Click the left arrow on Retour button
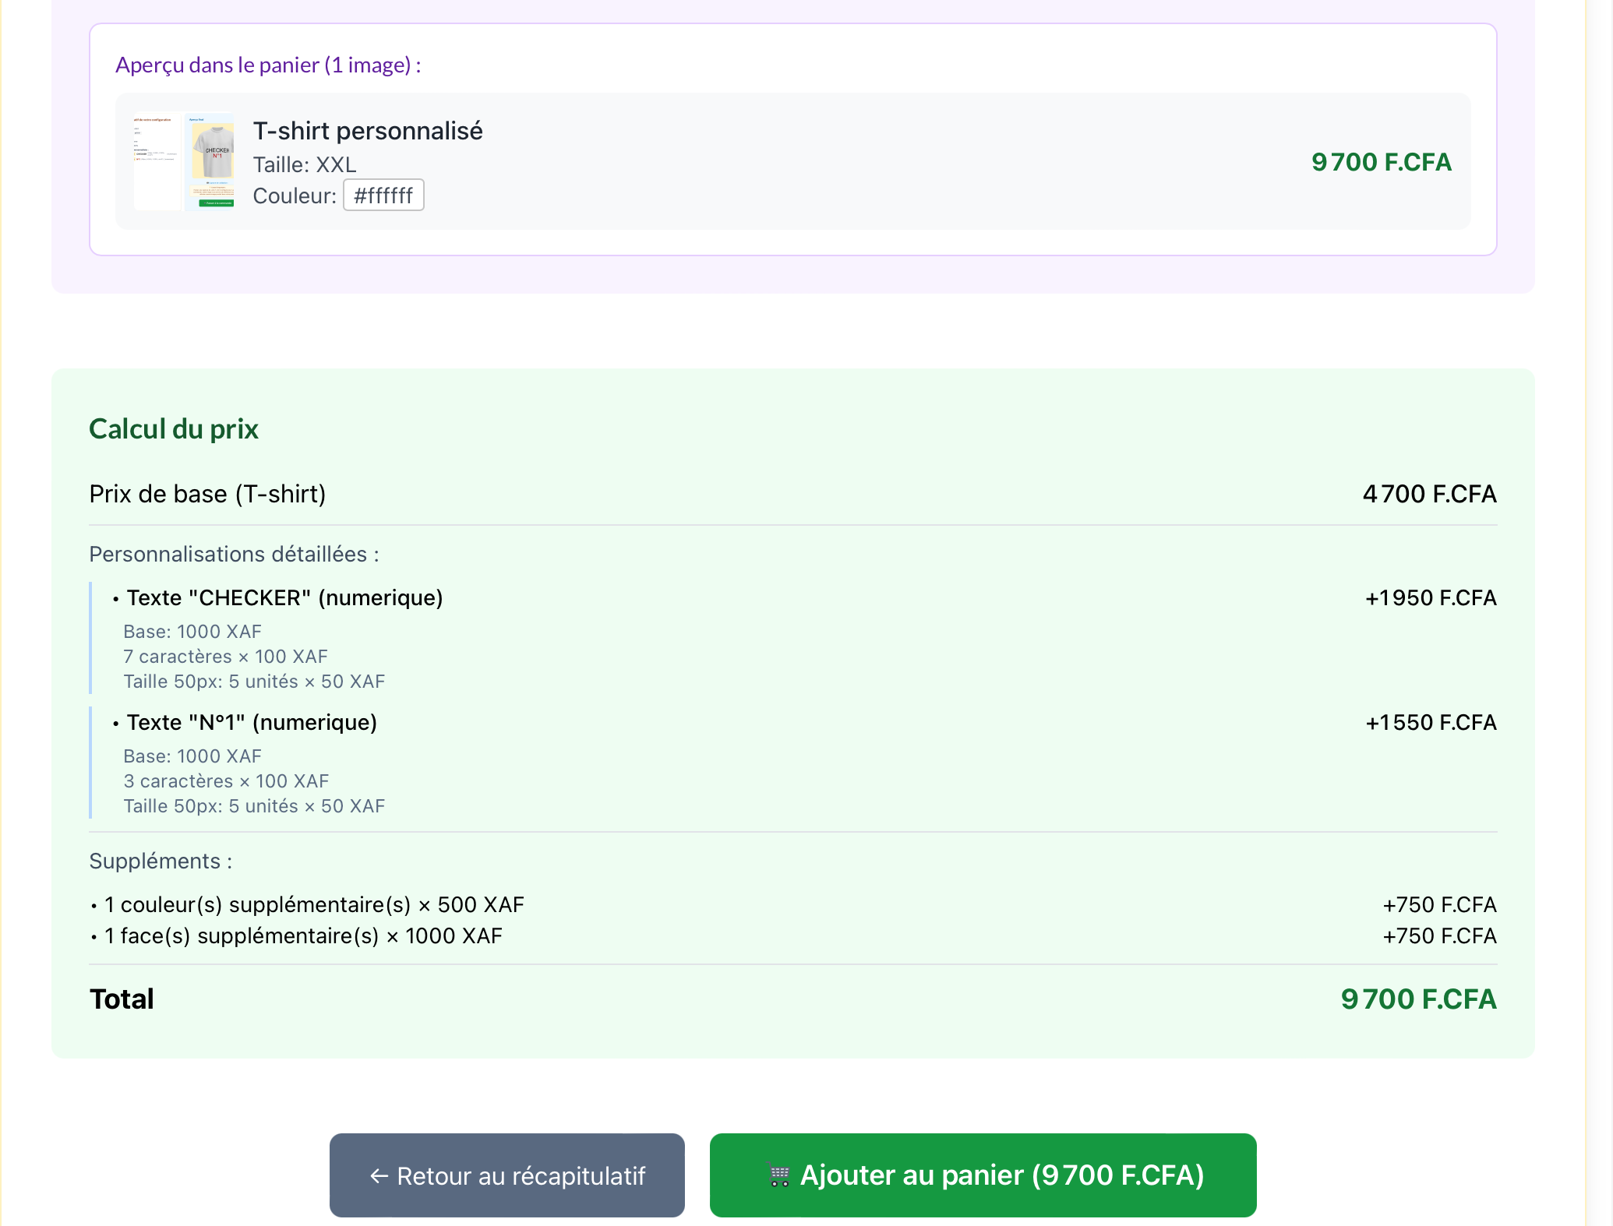Viewport: 1613px width, 1226px height. [379, 1176]
